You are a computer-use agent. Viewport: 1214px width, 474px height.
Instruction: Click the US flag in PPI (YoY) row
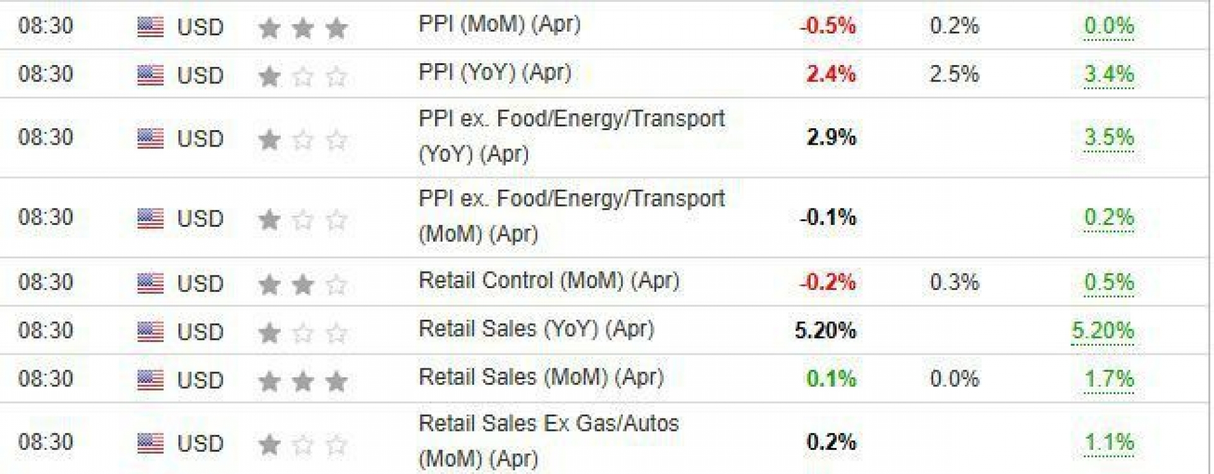click(150, 75)
